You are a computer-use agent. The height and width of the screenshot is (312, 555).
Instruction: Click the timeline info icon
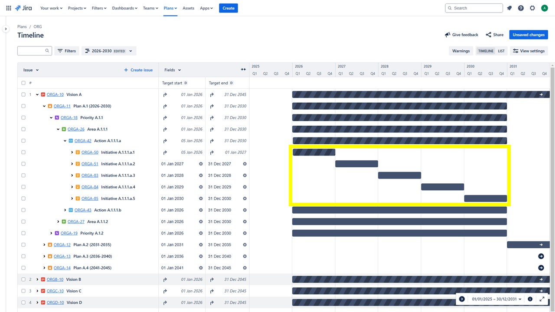(530, 299)
